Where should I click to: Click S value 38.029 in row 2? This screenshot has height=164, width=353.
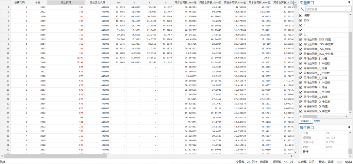(150, 12)
